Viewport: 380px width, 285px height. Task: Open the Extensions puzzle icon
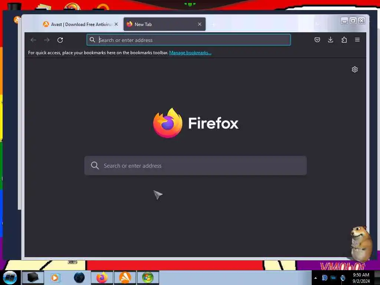coord(344,40)
